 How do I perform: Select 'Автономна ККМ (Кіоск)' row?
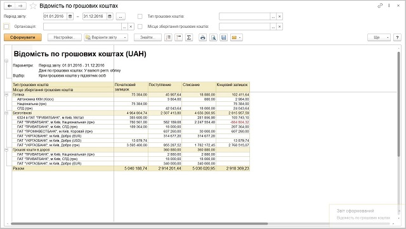pos(36,99)
